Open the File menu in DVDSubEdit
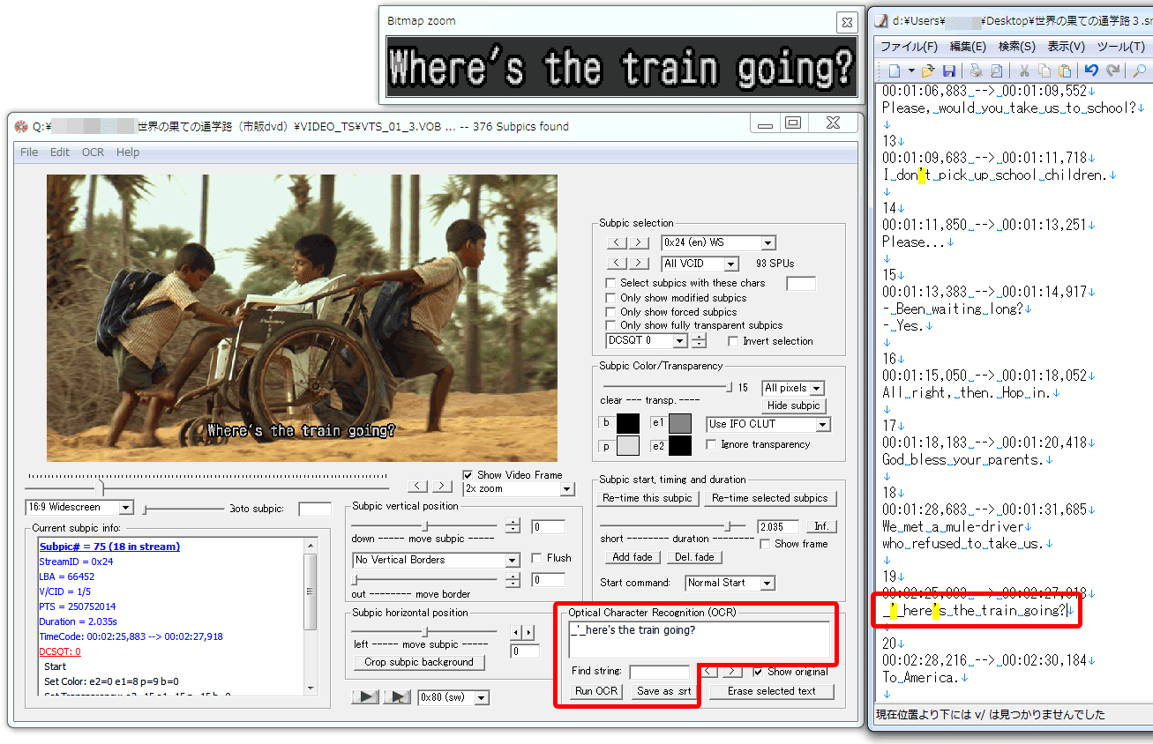Screen dimensions: 1153x744 29,153
